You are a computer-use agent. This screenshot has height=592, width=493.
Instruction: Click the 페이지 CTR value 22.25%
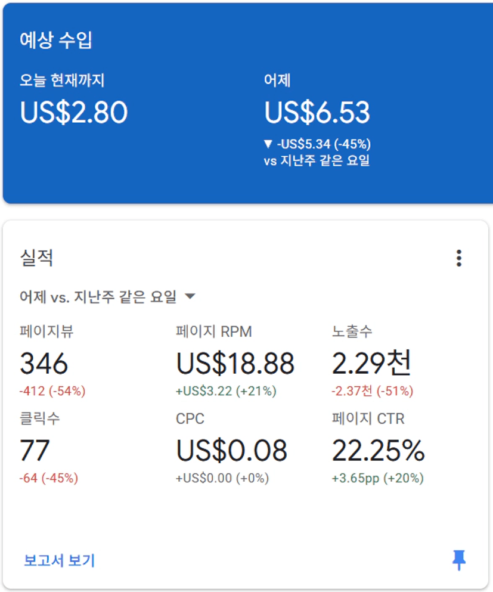pyautogui.click(x=378, y=451)
